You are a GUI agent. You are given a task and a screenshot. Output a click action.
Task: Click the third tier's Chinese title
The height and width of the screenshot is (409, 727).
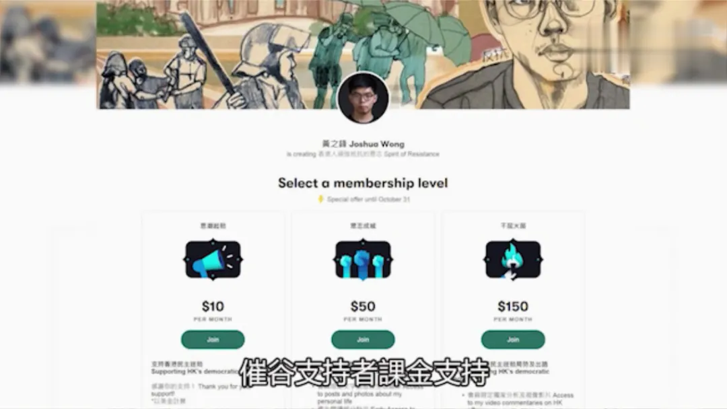513,225
